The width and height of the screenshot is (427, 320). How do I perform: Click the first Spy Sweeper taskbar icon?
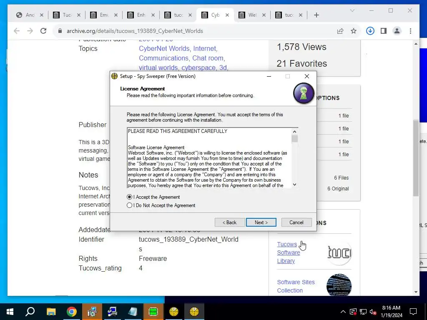(x=174, y=312)
